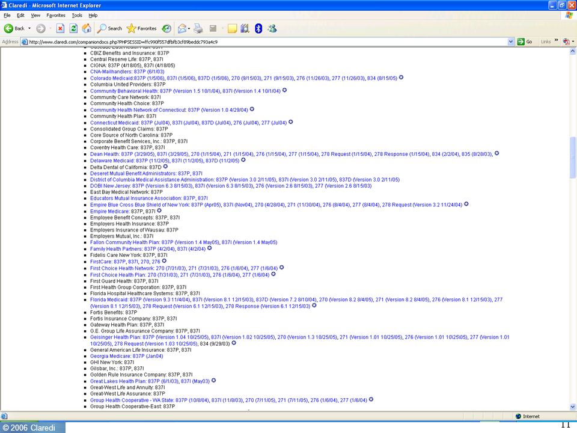The height and width of the screenshot is (433, 577).
Task: Open the Search magnifier in the toolbar
Action: point(109,28)
